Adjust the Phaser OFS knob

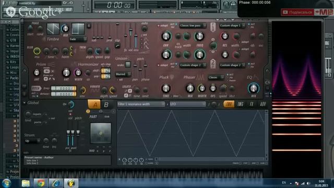click(x=213, y=88)
